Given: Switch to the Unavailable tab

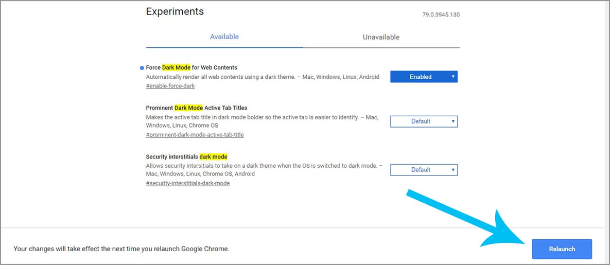Looking at the screenshot, I should click(381, 38).
